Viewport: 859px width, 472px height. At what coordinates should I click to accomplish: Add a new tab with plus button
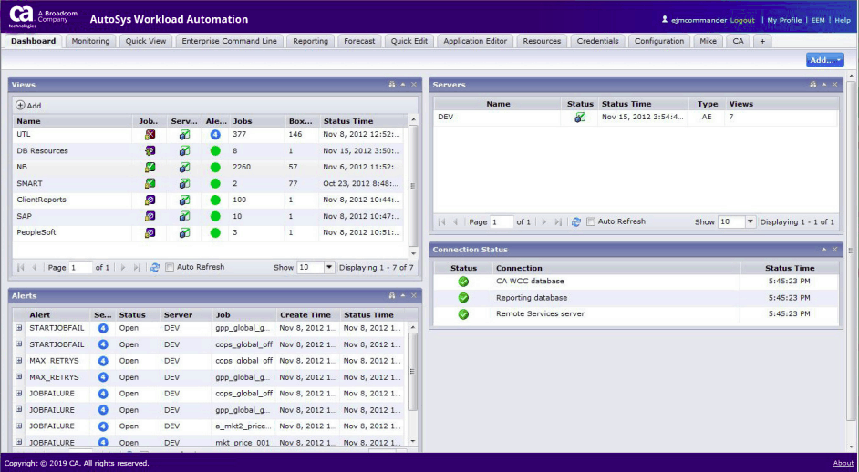[x=762, y=41]
